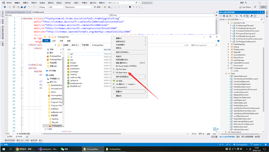Click Explorer up-directory arrow
This screenshot has height=152, width=269.
point(55,45)
